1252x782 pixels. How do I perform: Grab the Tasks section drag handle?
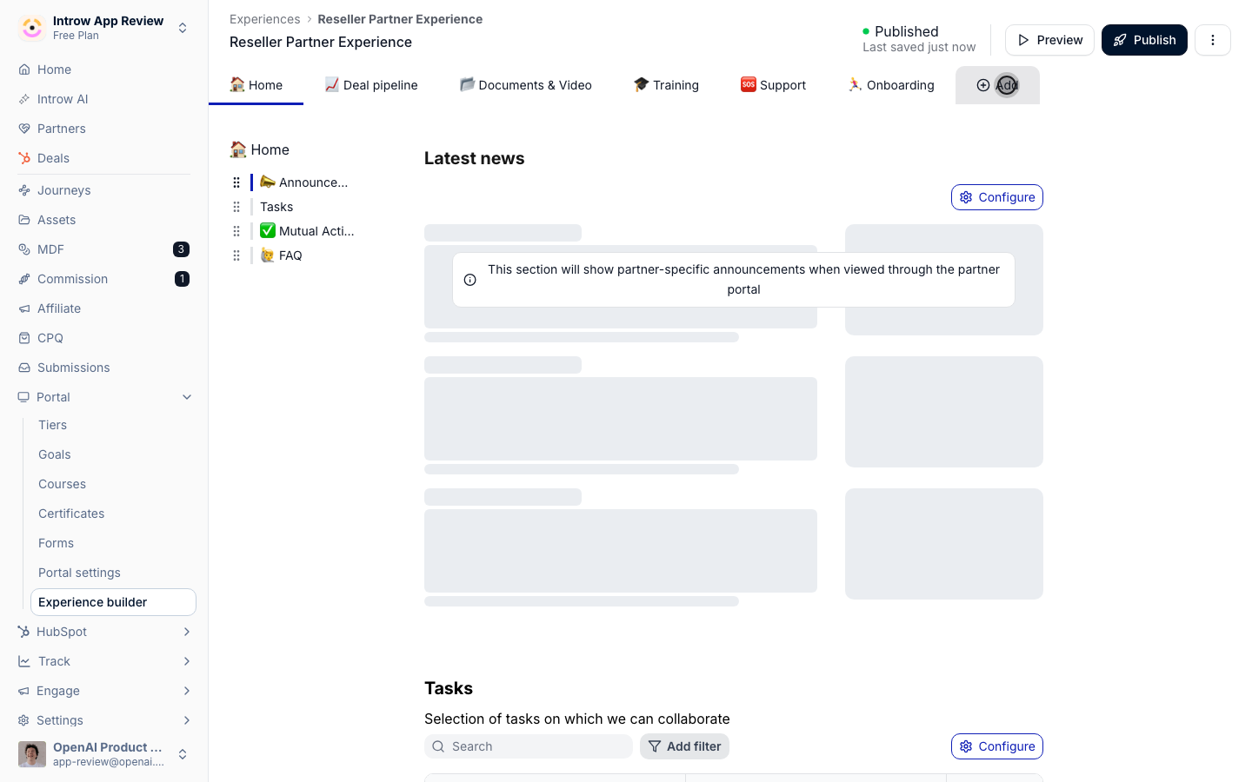click(x=236, y=207)
